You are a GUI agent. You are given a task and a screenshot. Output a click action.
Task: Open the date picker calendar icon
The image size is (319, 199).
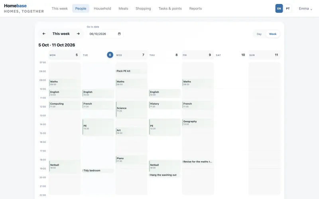(x=119, y=34)
